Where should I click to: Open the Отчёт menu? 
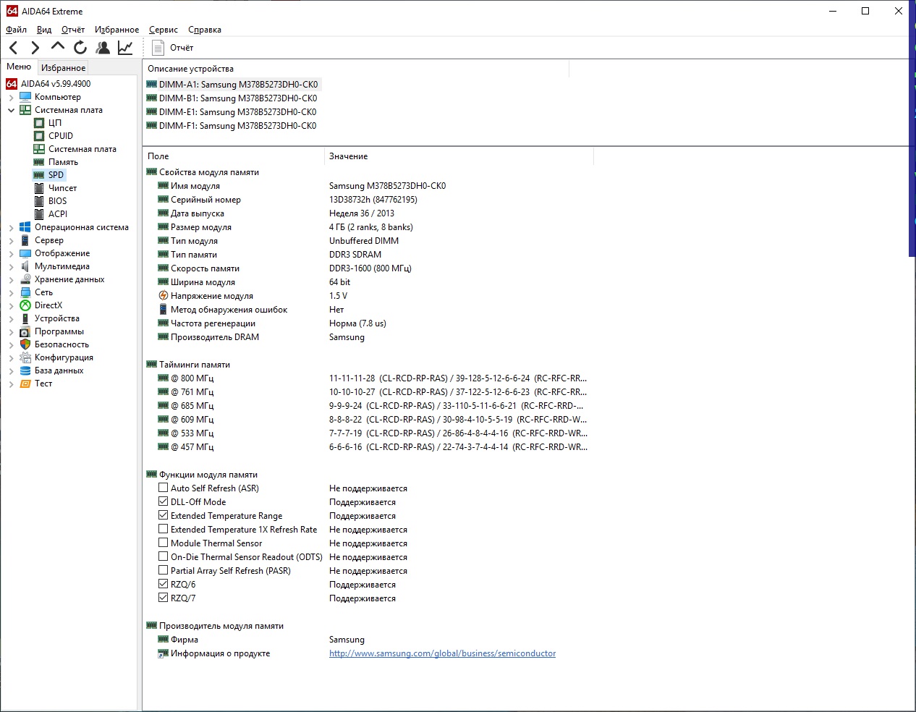(73, 30)
